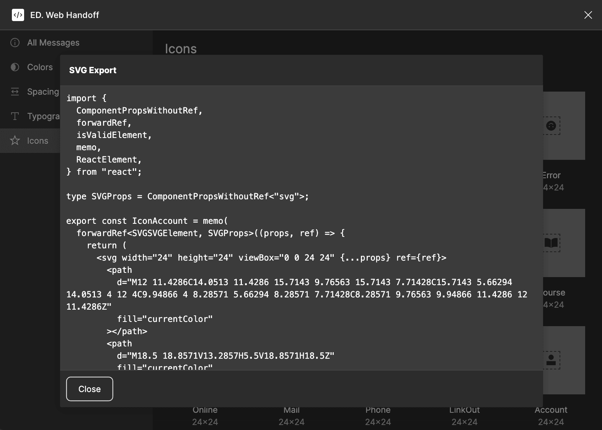Click the 'return (' code line
Viewport: 602px width, 430px height.
pyautogui.click(x=106, y=246)
